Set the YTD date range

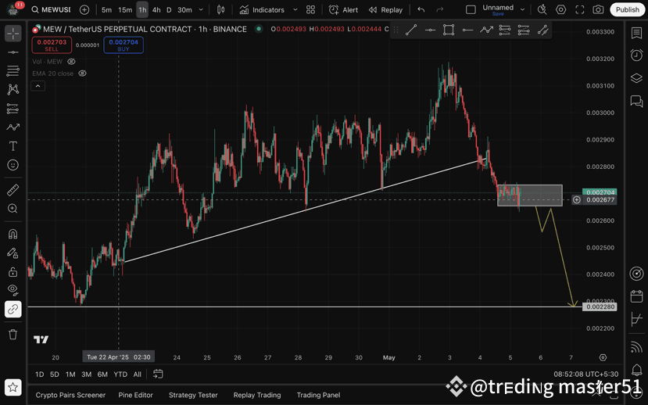pos(120,375)
